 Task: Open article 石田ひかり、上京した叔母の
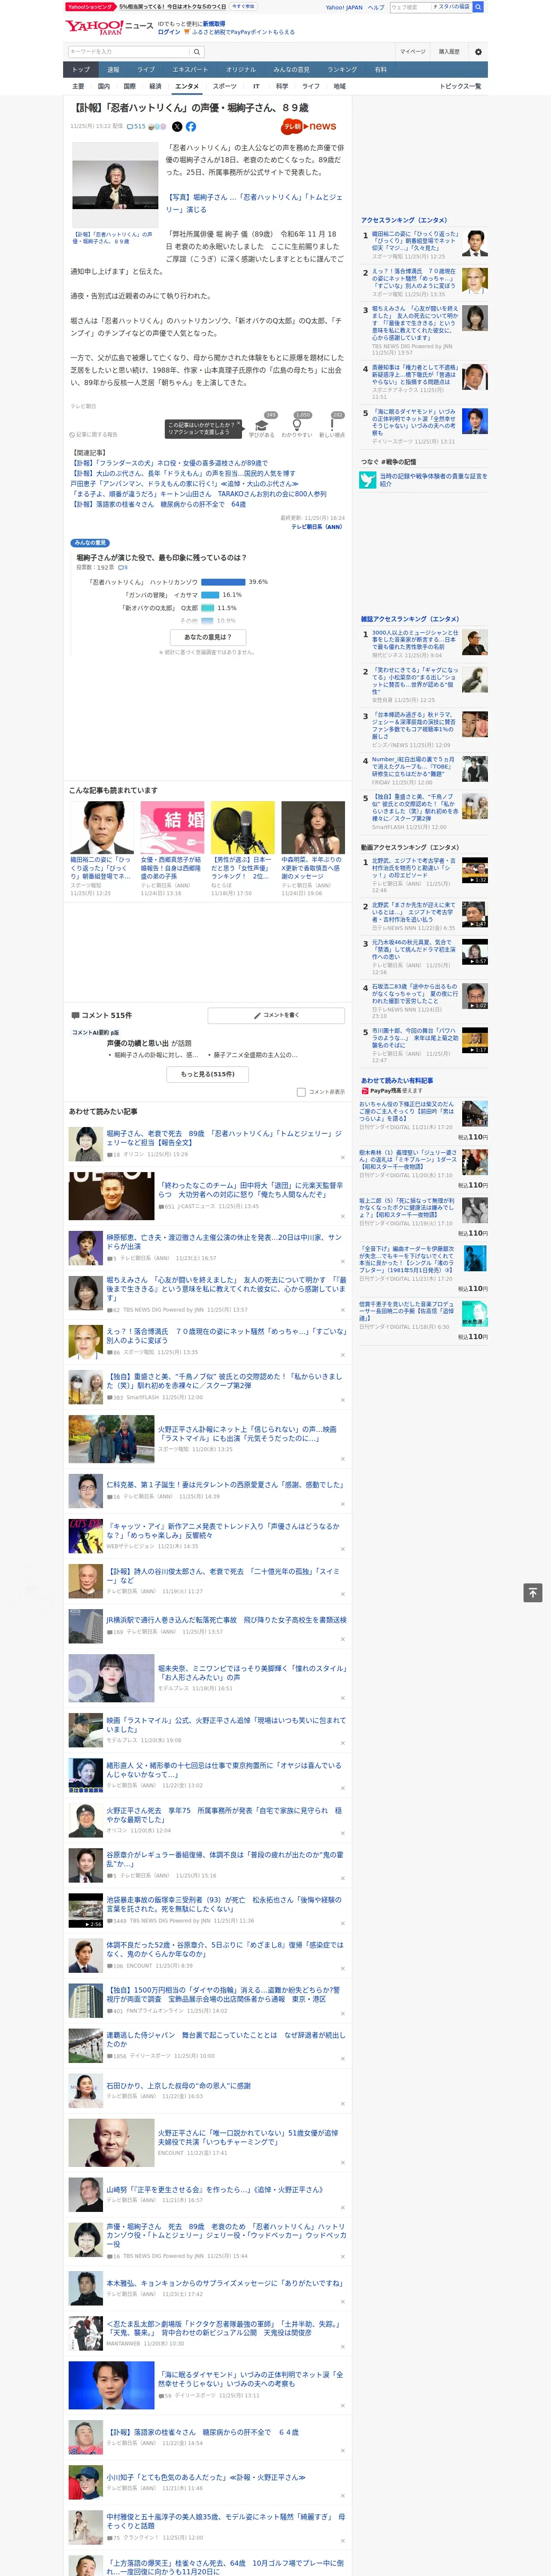tap(178, 2086)
